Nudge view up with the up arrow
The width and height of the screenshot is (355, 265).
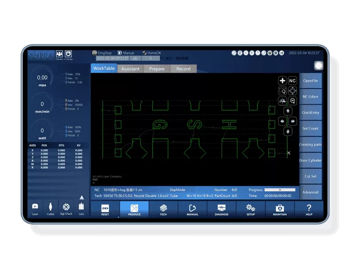coord(288,111)
